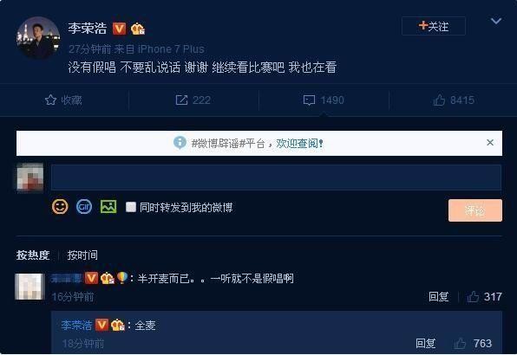Repost the post via 222 share icon

click(181, 100)
